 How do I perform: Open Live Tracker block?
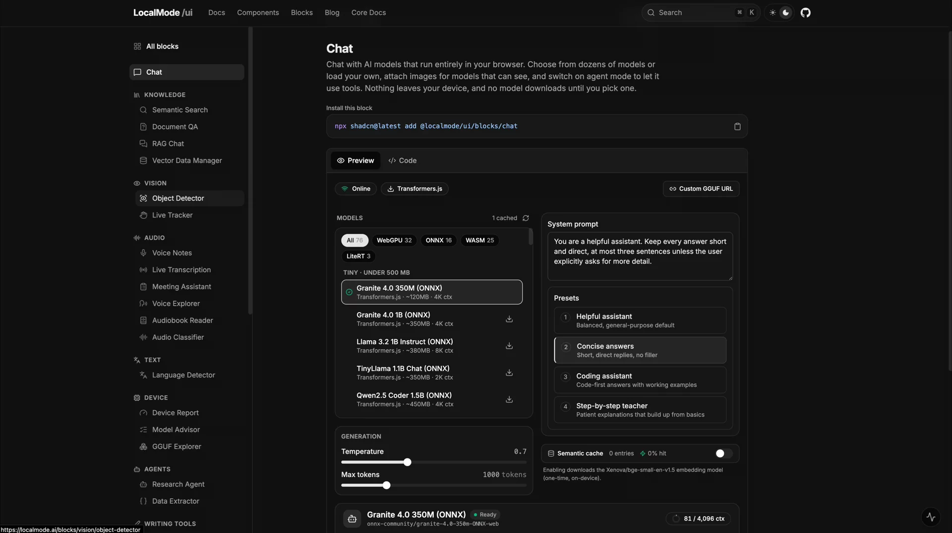point(189,215)
